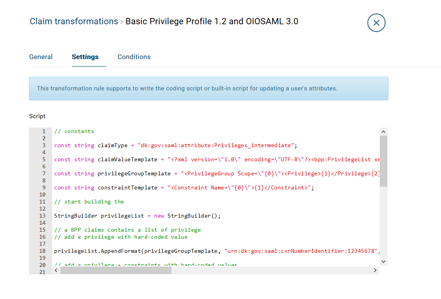Click '// add a privilege with hard-coded value' comment
The width and height of the screenshot is (441, 299).
pos(121,237)
